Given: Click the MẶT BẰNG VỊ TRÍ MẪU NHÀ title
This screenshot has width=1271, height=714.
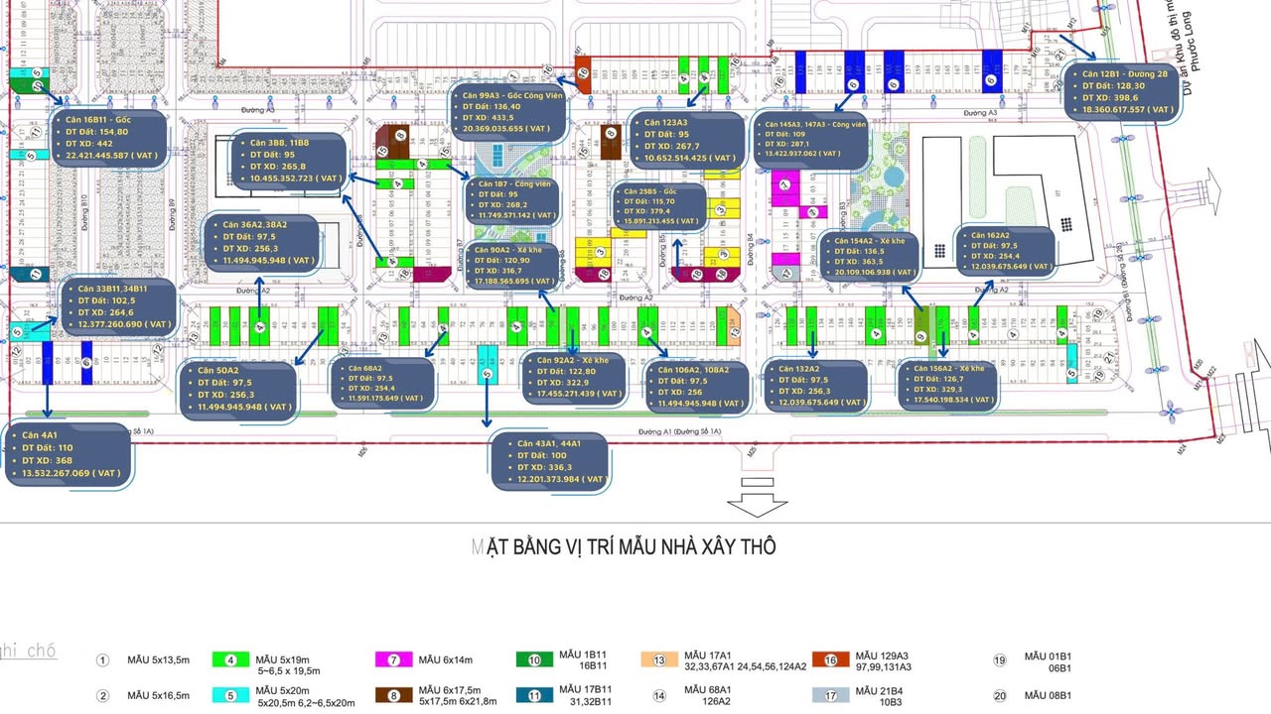Looking at the screenshot, I should (624, 547).
